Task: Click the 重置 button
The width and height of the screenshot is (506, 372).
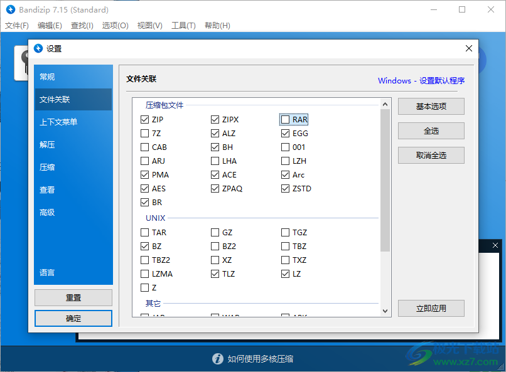Action: click(x=73, y=297)
